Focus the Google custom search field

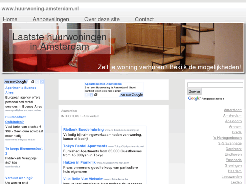click(215, 85)
